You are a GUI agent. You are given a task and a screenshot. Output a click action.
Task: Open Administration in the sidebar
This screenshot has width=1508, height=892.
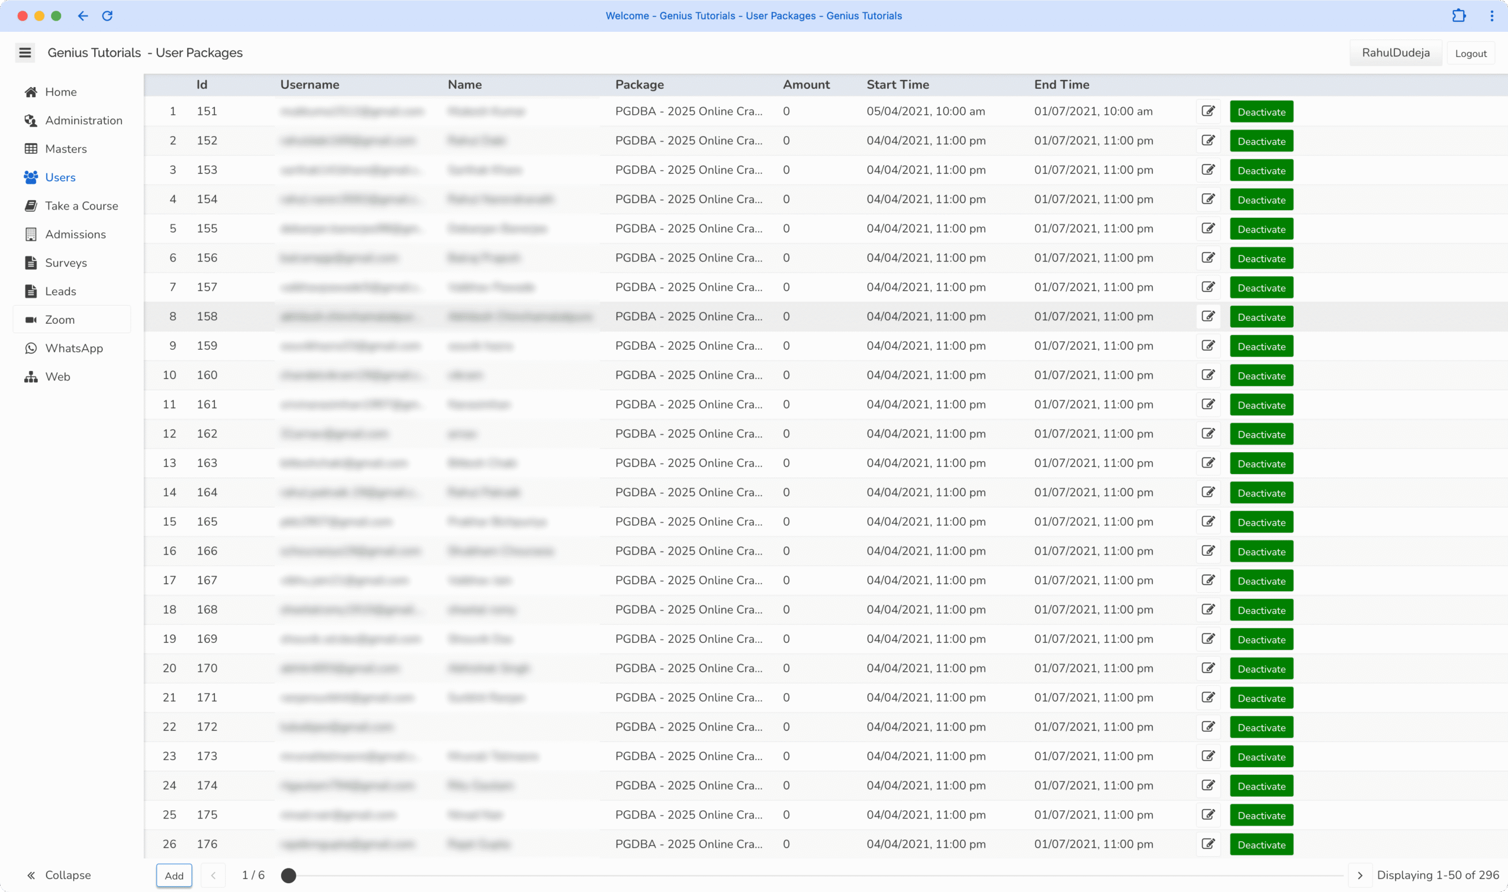(84, 120)
